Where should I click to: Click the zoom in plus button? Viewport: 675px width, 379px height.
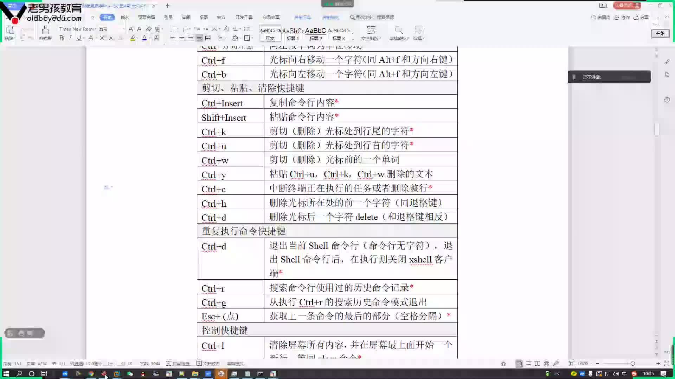point(658,364)
